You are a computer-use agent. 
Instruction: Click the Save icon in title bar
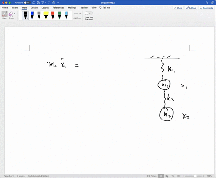click(38, 3)
